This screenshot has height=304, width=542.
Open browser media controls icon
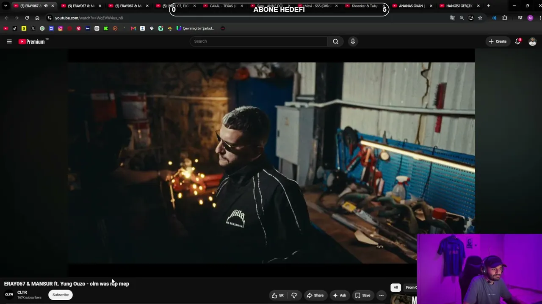tap(520, 18)
